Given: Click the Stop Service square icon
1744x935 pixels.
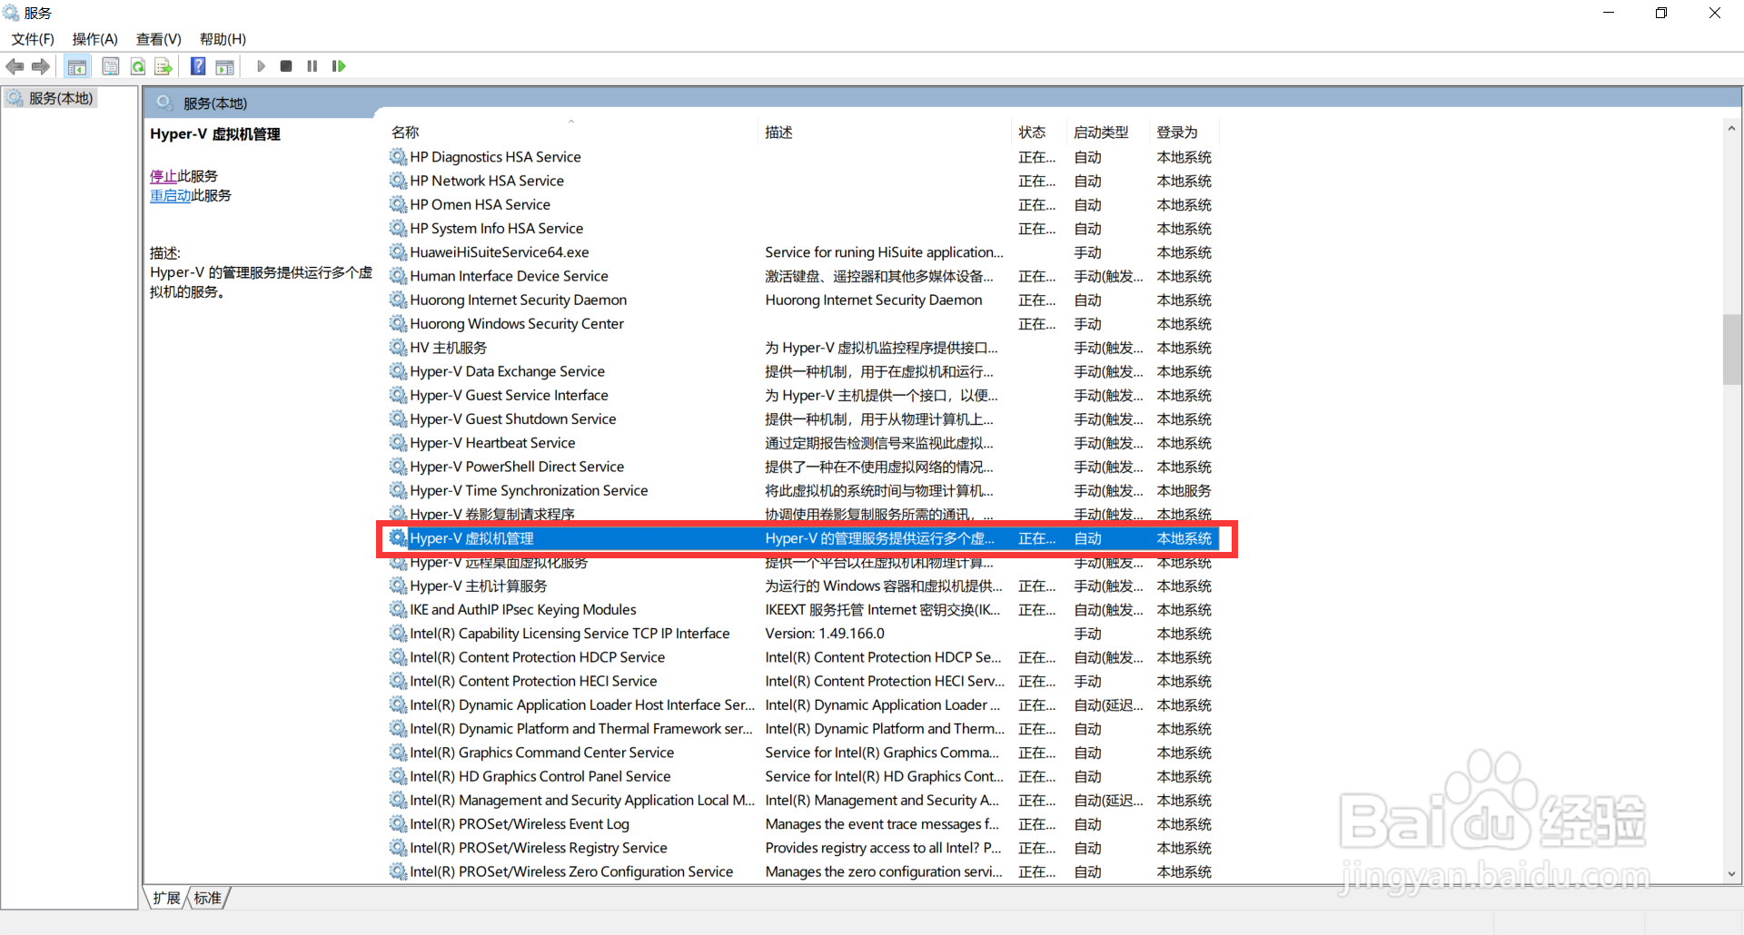Looking at the screenshot, I should 286,66.
